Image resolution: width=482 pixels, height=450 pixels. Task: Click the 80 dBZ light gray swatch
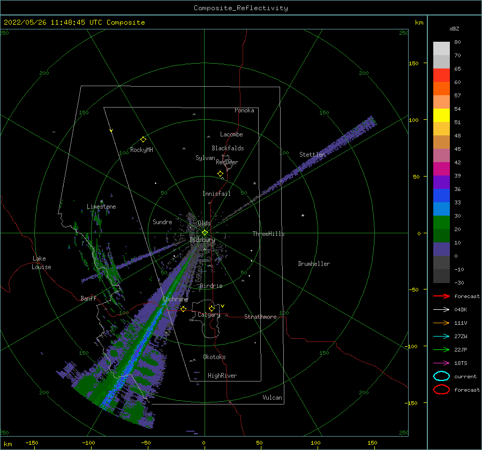pyautogui.click(x=441, y=48)
